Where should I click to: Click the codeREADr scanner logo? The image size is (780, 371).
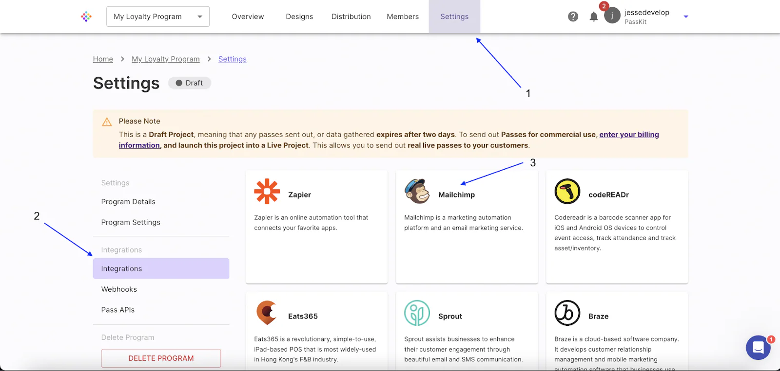pos(567,191)
